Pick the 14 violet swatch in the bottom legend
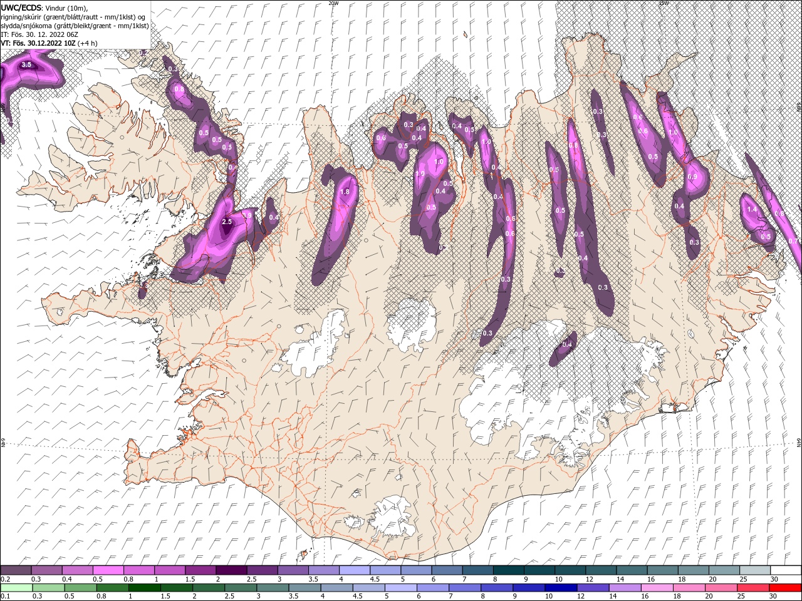 625,587
